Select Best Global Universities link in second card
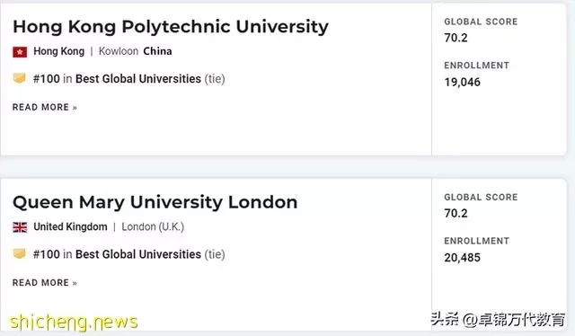The image size is (575, 336). click(x=138, y=254)
